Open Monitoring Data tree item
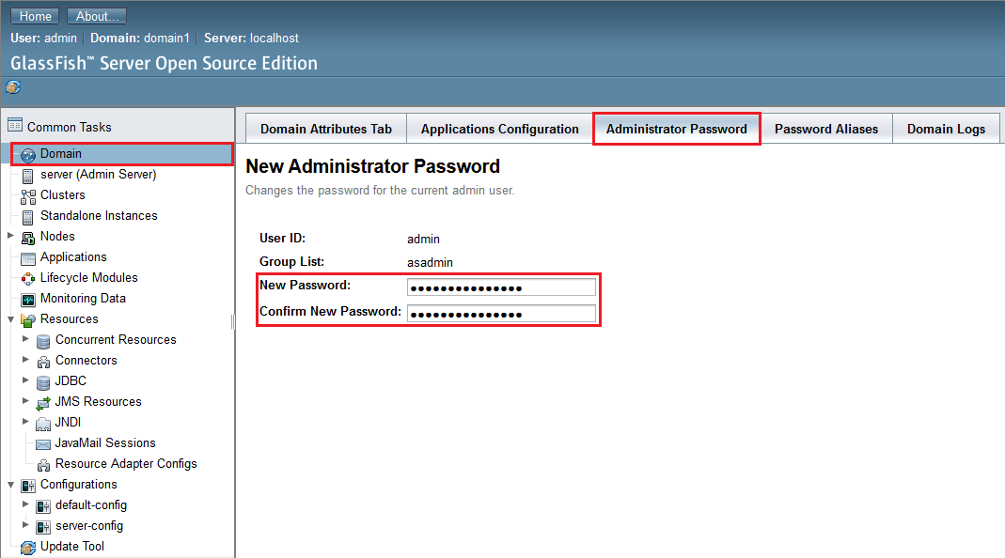 coord(83,298)
